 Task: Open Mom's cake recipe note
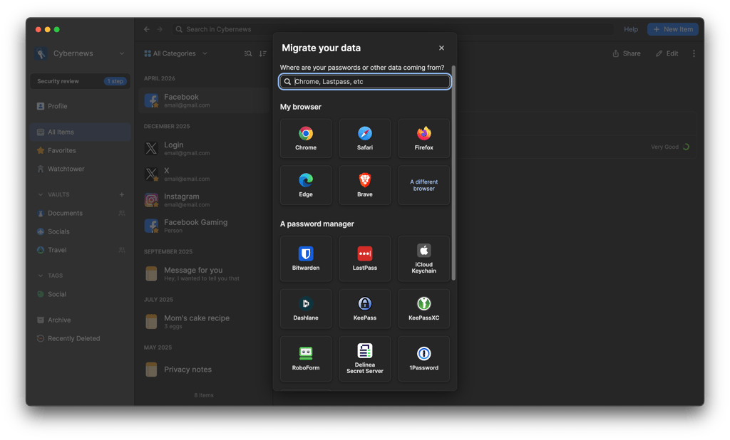(x=204, y=321)
